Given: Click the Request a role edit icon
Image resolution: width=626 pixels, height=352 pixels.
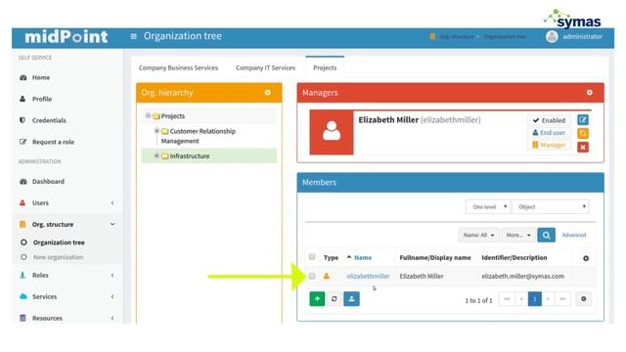Looking at the screenshot, I should click(x=23, y=142).
